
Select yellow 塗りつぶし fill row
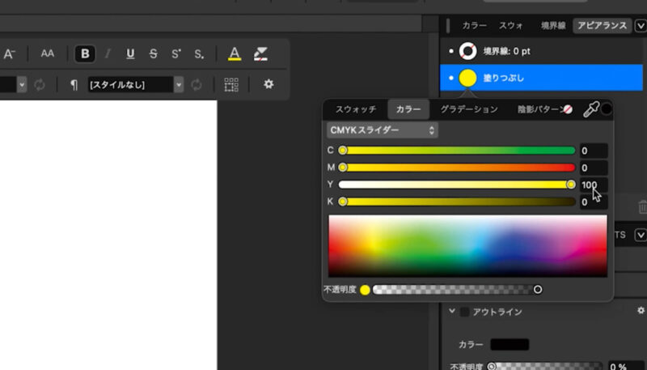tap(541, 78)
